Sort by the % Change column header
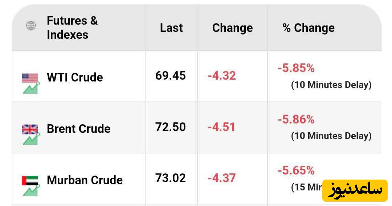The image size is (392, 206). tap(309, 28)
